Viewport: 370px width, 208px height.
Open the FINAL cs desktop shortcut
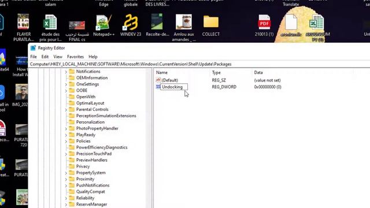(77, 25)
